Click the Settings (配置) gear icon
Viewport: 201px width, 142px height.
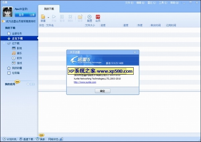coord(89,17)
